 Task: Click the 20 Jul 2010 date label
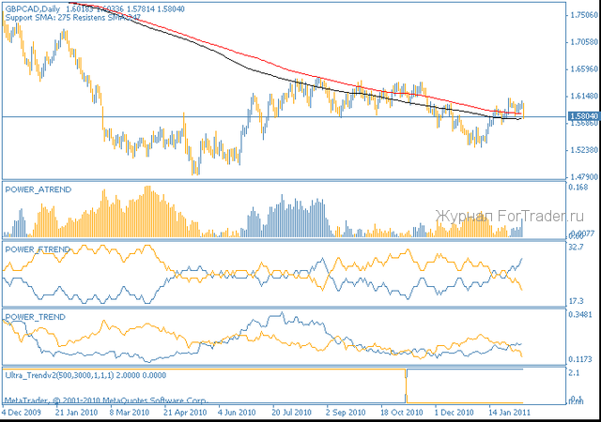[291, 413]
